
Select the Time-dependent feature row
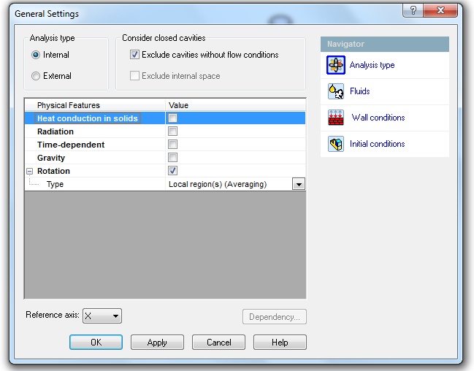pos(165,145)
